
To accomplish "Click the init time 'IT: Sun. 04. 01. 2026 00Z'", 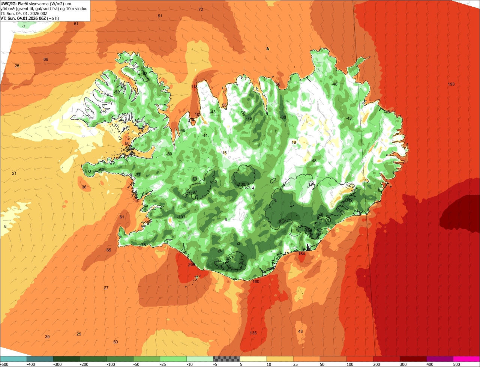I will pos(24,14).
